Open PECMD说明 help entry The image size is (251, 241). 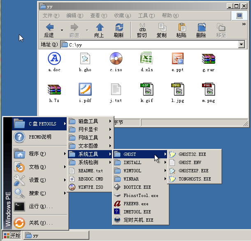click(x=40, y=137)
